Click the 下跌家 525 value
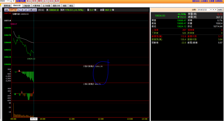The image size is (224, 121). coord(184,33)
